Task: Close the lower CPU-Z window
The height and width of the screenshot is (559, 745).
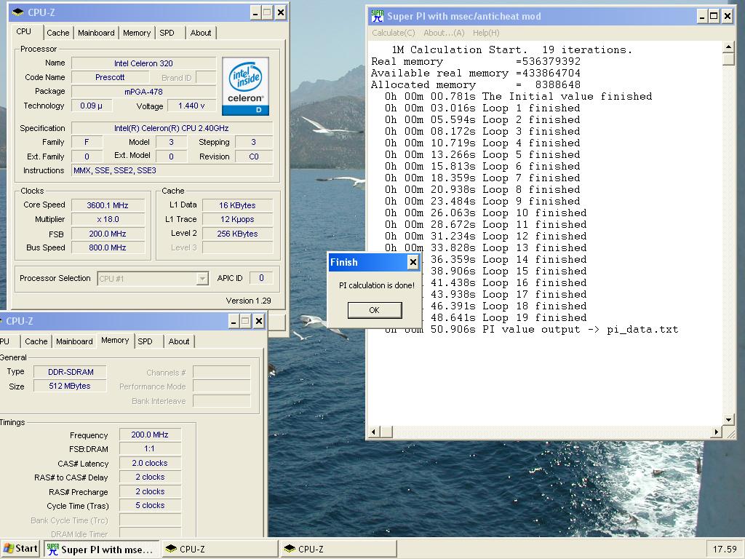Action: pyautogui.click(x=259, y=321)
